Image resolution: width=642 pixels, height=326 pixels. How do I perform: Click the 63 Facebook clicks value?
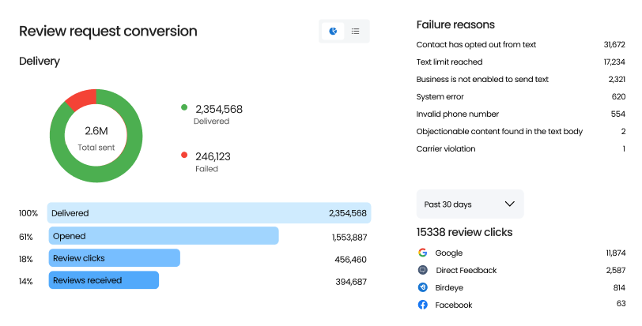(621, 303)
